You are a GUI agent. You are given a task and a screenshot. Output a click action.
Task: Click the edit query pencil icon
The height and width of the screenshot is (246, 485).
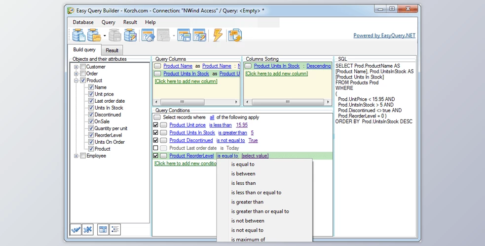tap(199, 35)
